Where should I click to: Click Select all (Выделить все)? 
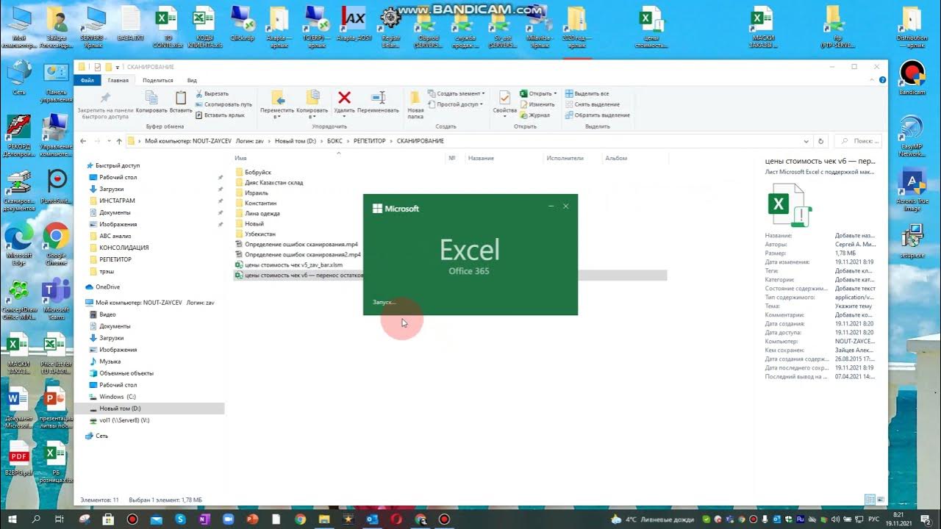click(x=587, y=93)
